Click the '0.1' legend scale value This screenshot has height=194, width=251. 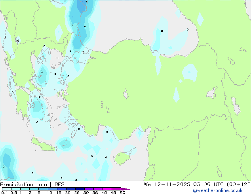click(4, 192)
